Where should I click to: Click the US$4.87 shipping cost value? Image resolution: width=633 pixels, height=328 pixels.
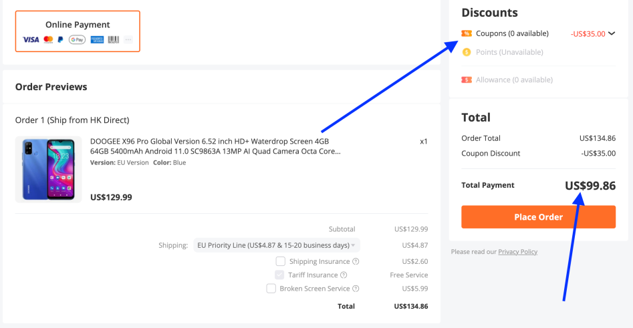415,245
